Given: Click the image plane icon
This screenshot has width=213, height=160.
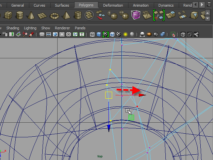Looking at the screenshot, I should (x=18, y=34).
